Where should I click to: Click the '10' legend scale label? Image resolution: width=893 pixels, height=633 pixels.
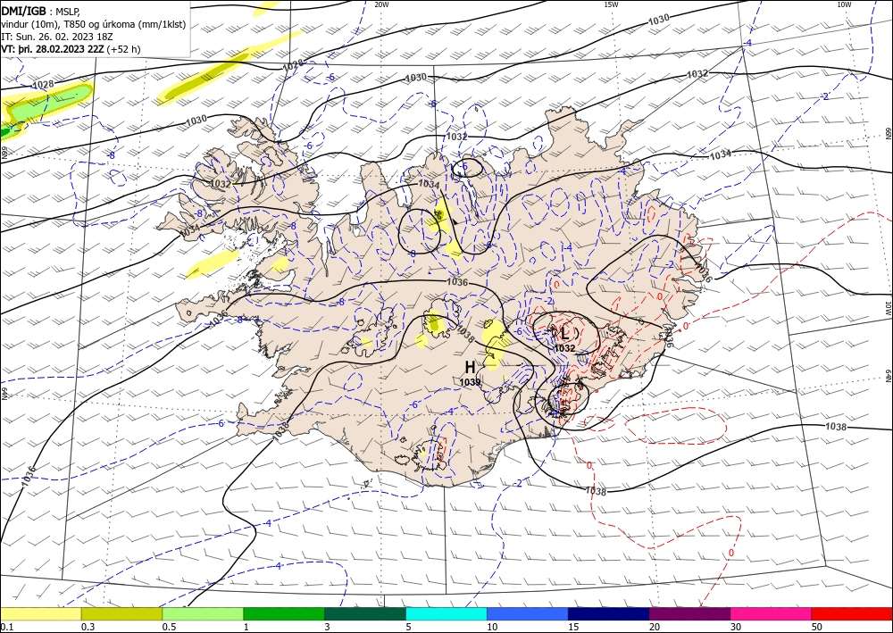(x=492, y=627)
